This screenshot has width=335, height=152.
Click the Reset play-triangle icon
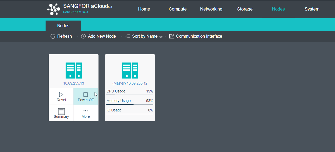(61, 94)
